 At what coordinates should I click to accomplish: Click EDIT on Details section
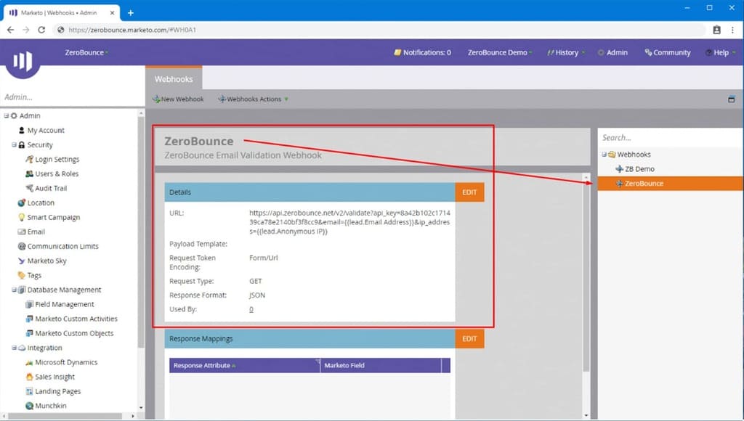tap(469, 192)
